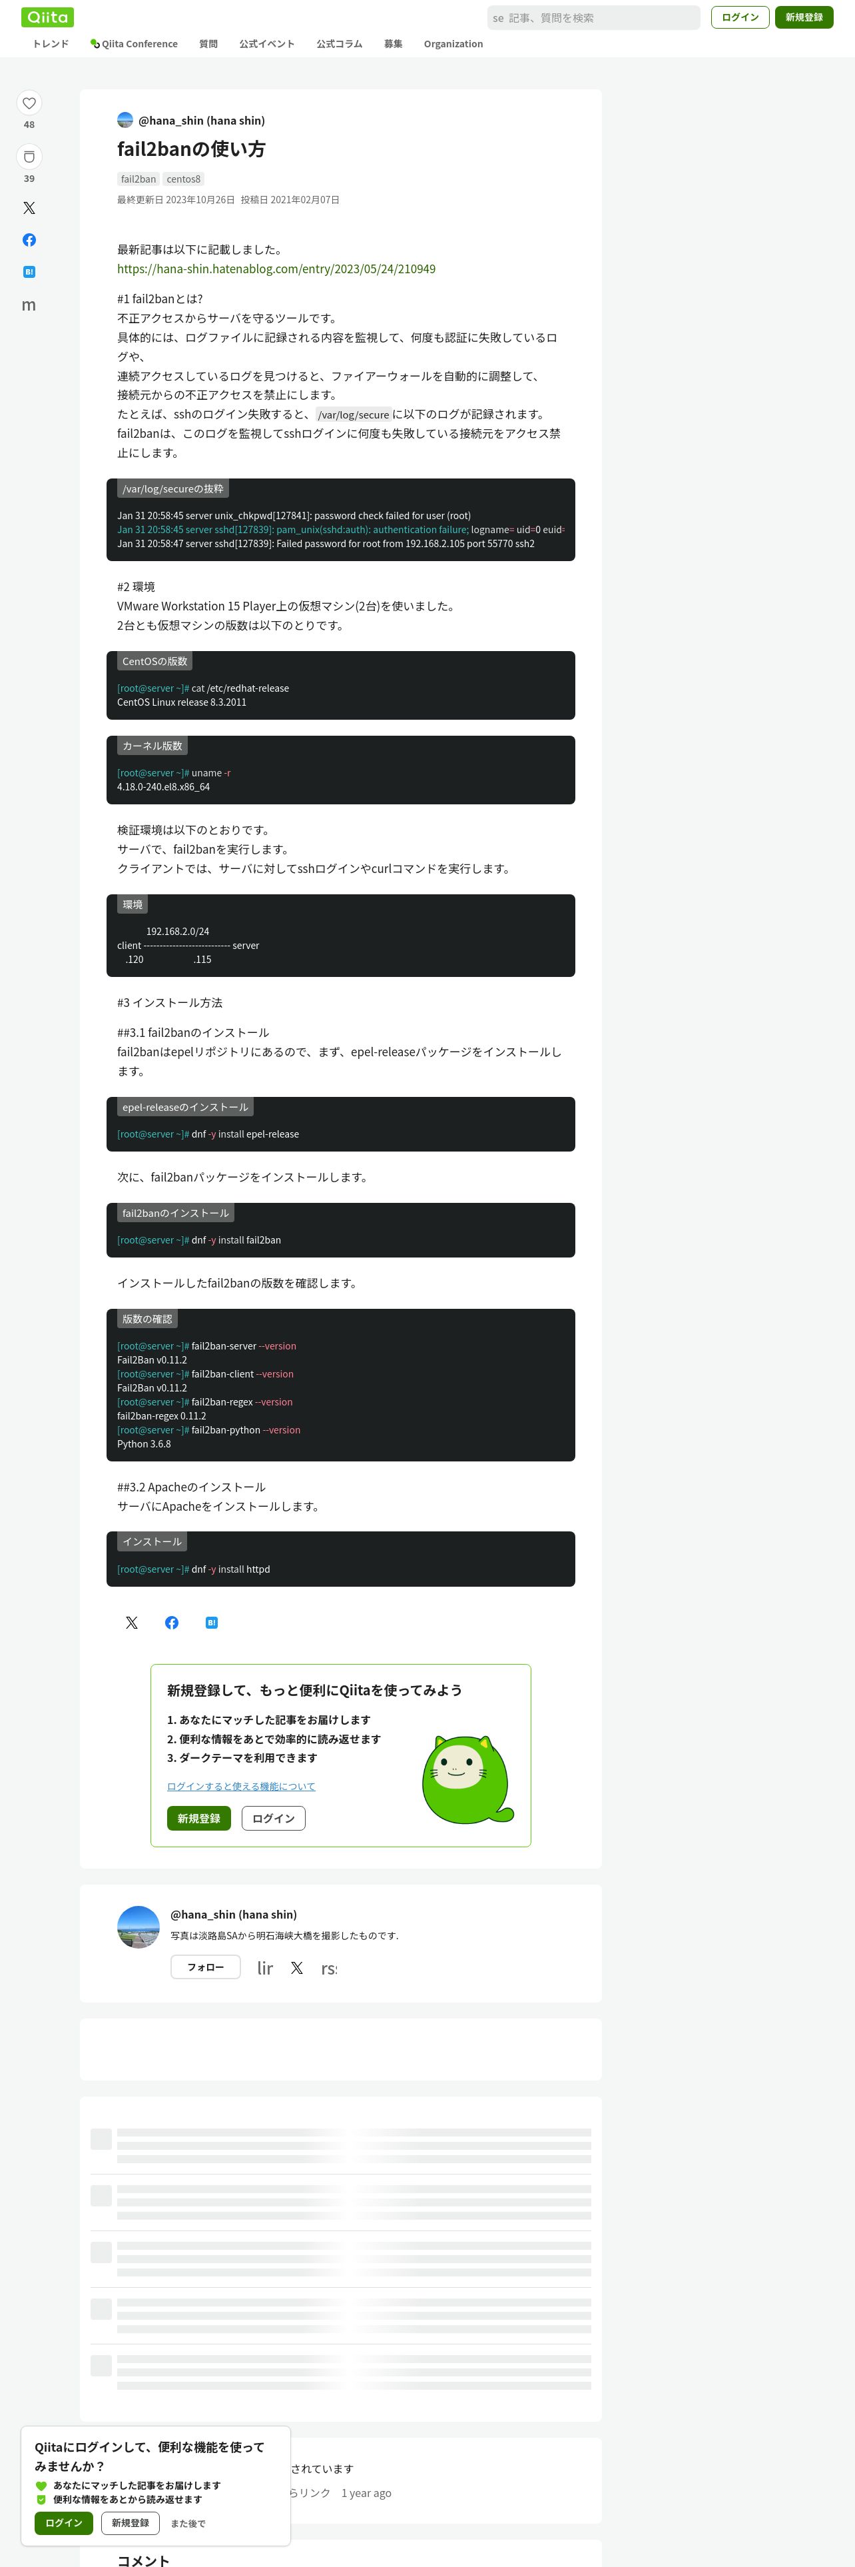Share on Facebook from the left sidebar
Viewport: 855px width, 2567px height.
pos(29,240)
